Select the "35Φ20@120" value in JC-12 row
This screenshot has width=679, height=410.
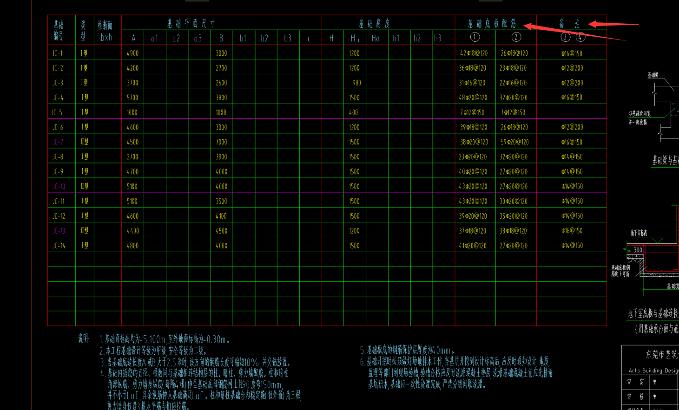coord(513,216)
